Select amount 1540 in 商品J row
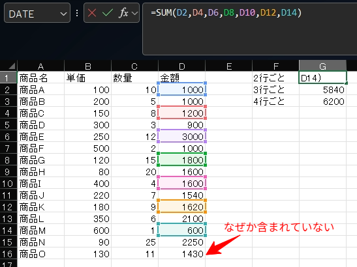 181,195
